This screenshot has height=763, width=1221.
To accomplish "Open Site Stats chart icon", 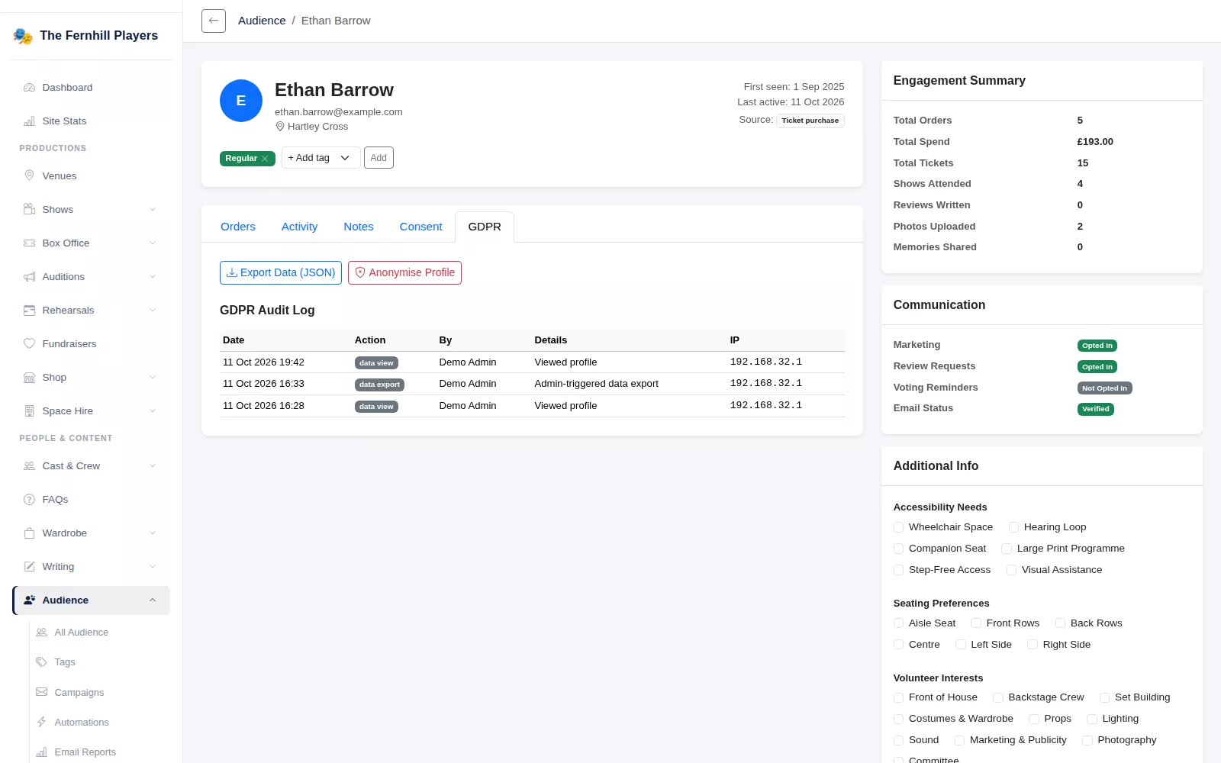I will point(30,121).
